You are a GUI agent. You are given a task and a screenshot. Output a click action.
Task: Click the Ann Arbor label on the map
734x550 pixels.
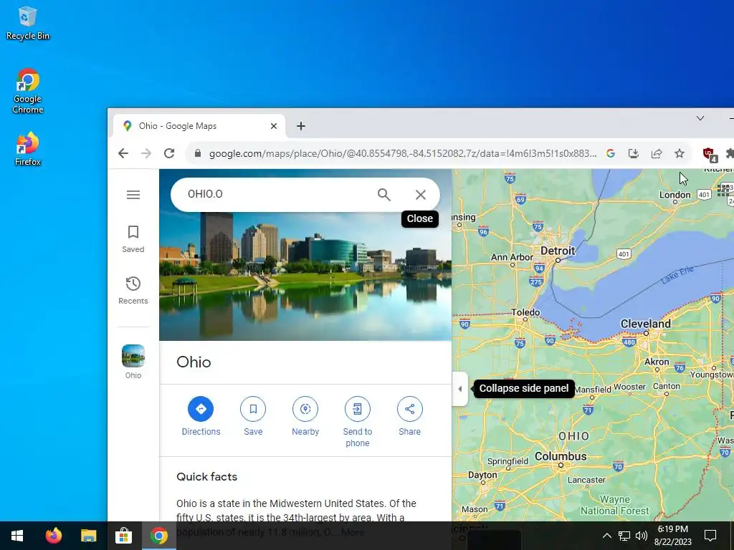pyautogui.click(x=512, y=257)
